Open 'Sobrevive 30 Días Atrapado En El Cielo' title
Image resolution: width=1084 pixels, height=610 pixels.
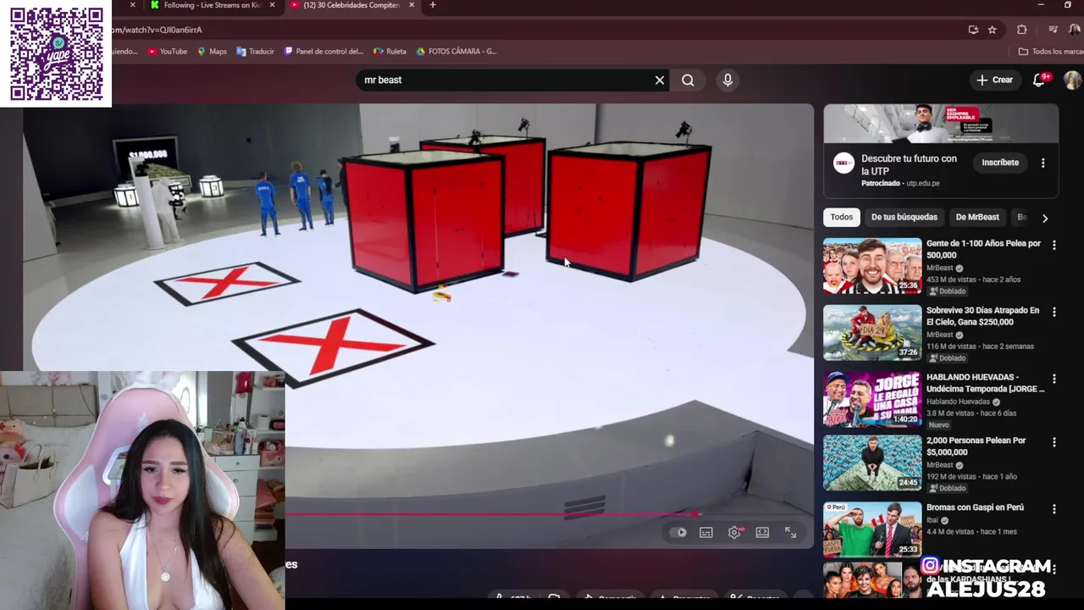click(982, 316)
